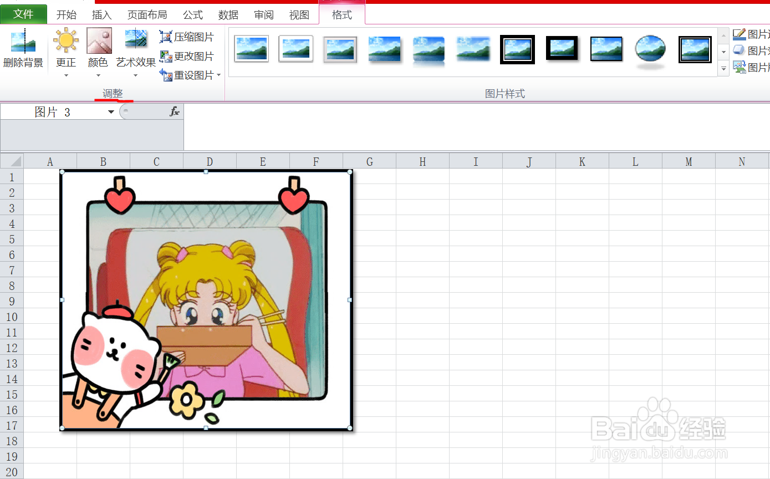Click Reset Picture (重设图片)
The height and width of the screenshot is (479, 770).
coord(187,75)
